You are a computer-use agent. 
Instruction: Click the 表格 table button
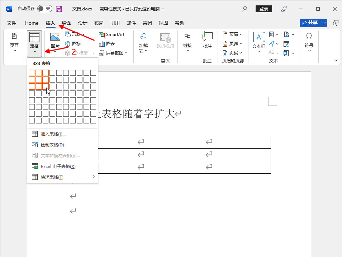34,43
